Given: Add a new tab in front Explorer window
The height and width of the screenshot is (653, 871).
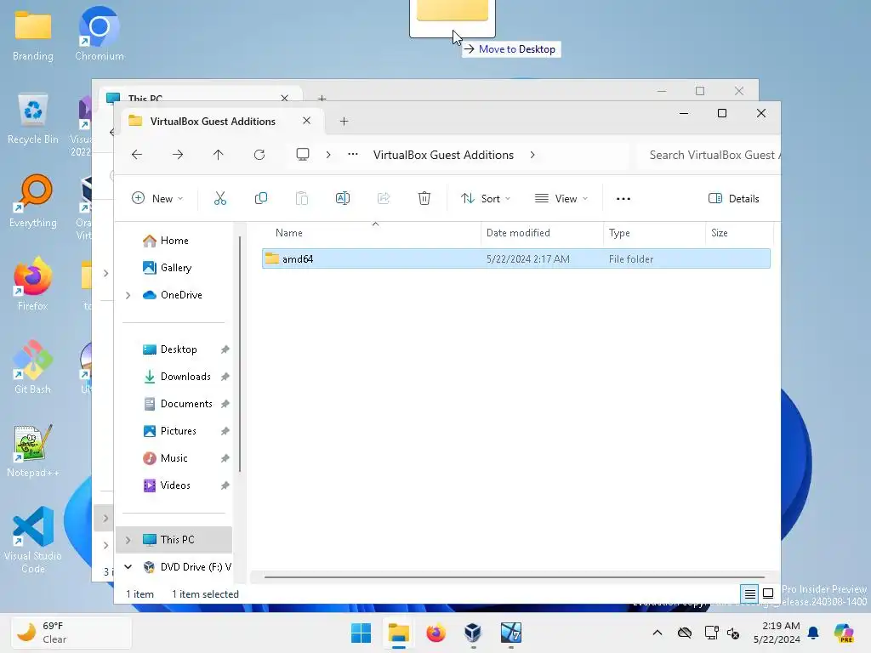Looking at the screenshot, I should (344, 121).
